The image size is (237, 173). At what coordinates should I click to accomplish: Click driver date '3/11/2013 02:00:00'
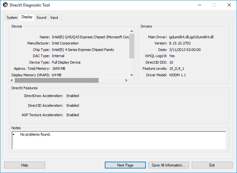click(x=185, y=50)
